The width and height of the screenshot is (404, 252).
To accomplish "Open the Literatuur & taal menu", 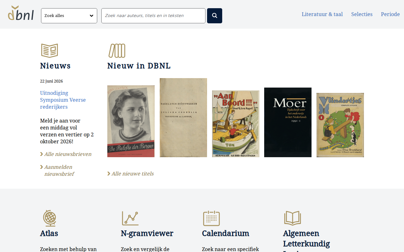I will coord(322,14).
